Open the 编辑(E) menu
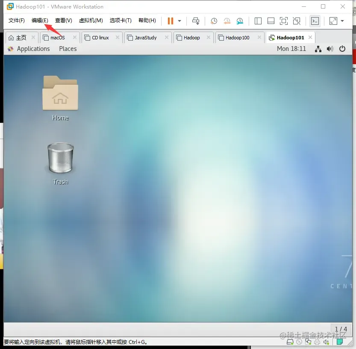 click(40, 21)
